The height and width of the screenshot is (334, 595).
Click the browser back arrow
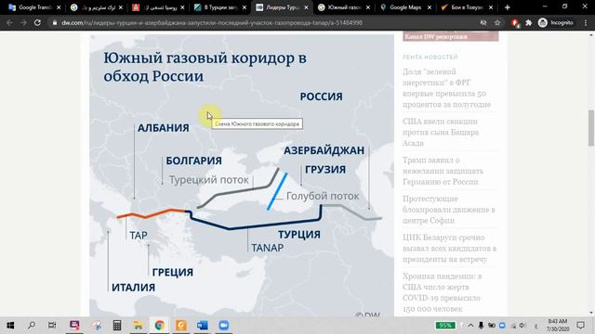(9, 22)
